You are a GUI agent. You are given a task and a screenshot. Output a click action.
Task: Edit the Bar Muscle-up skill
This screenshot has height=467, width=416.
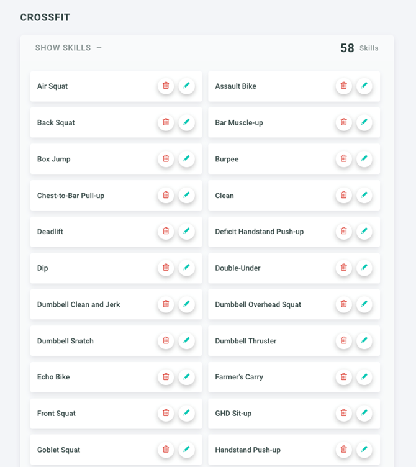click(364, 122)
